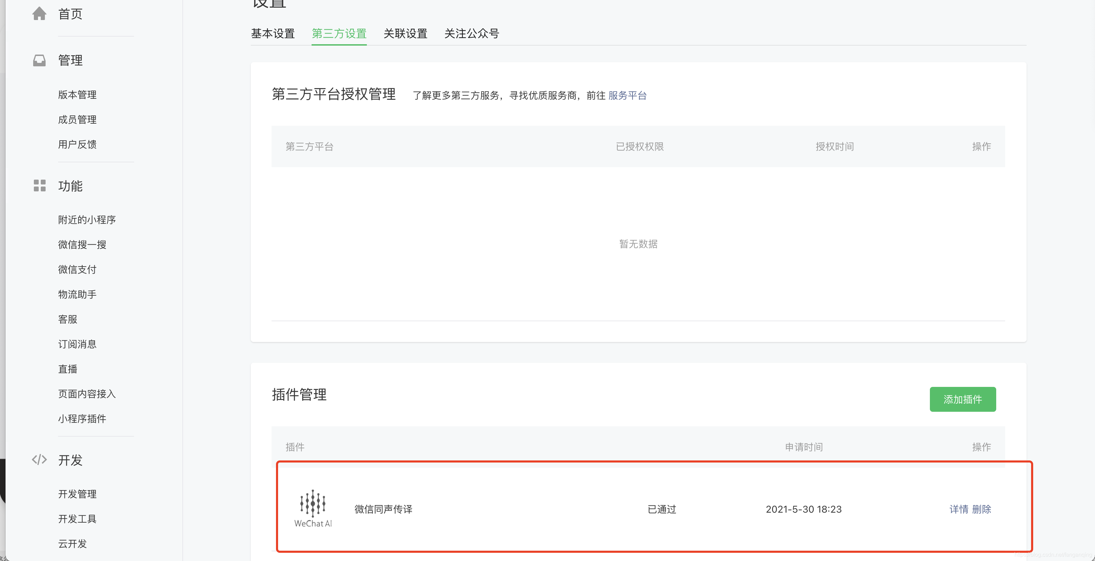Click 删除 for 微信同声传译 plugin
Viewport: 1095px width, 561px height.
pos(981,509)
